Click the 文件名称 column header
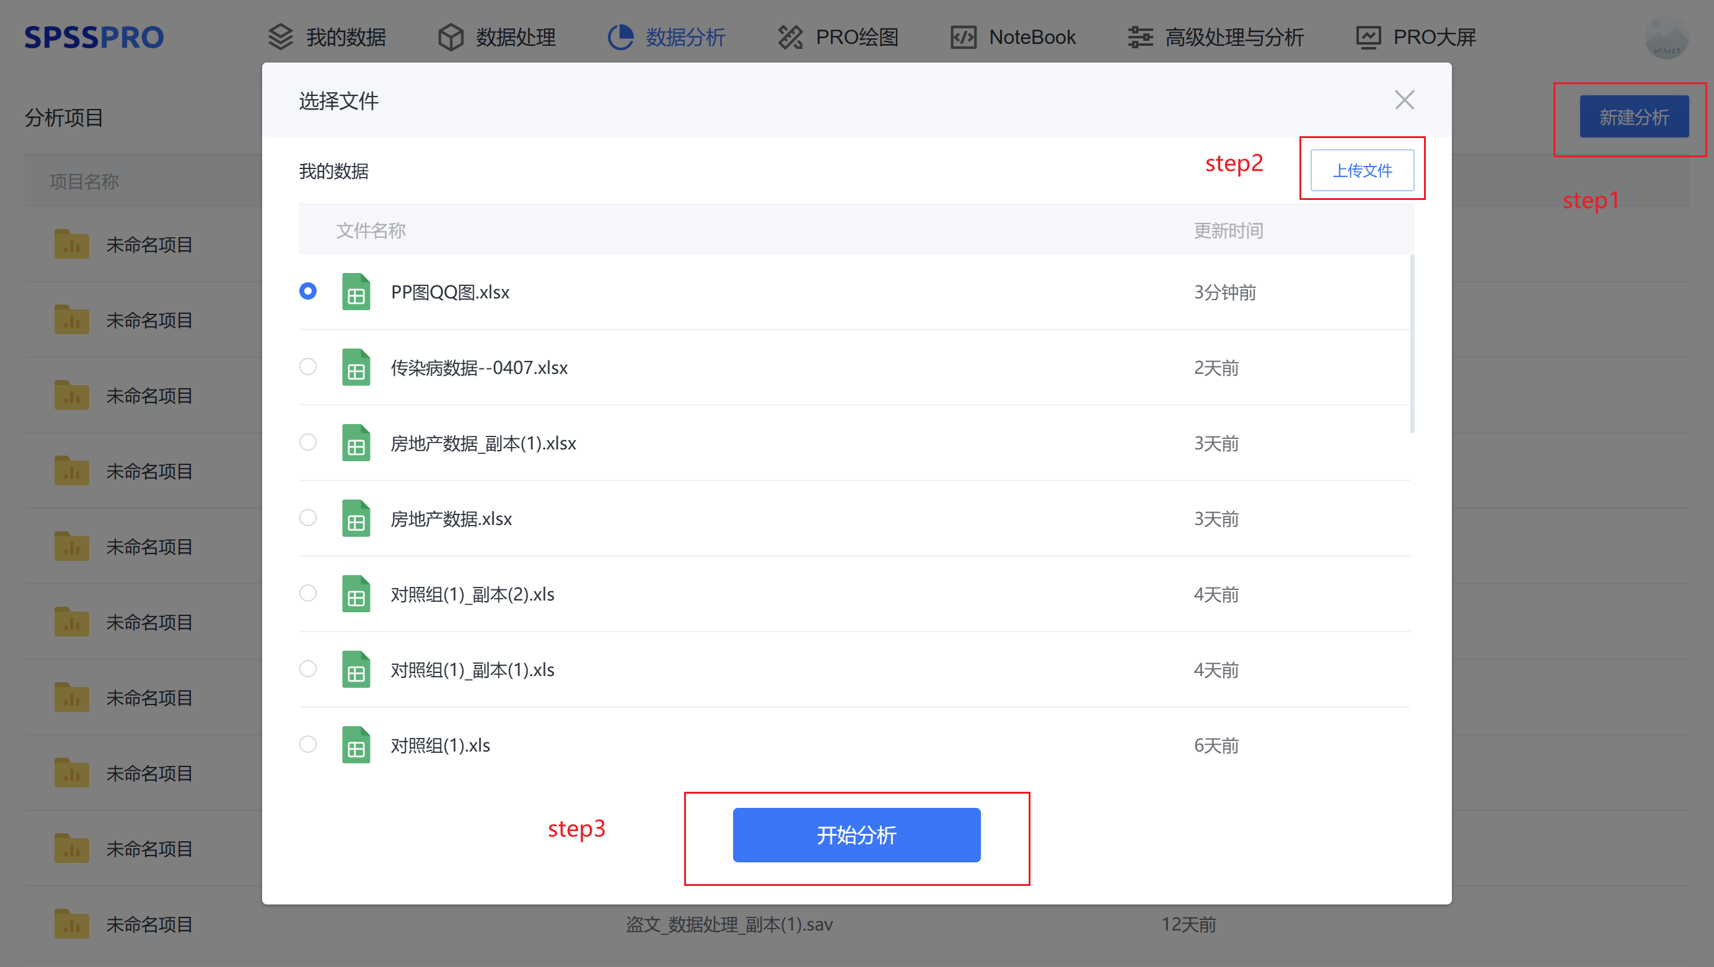This screenshot has height=967, width=1714. pos(371,231)
